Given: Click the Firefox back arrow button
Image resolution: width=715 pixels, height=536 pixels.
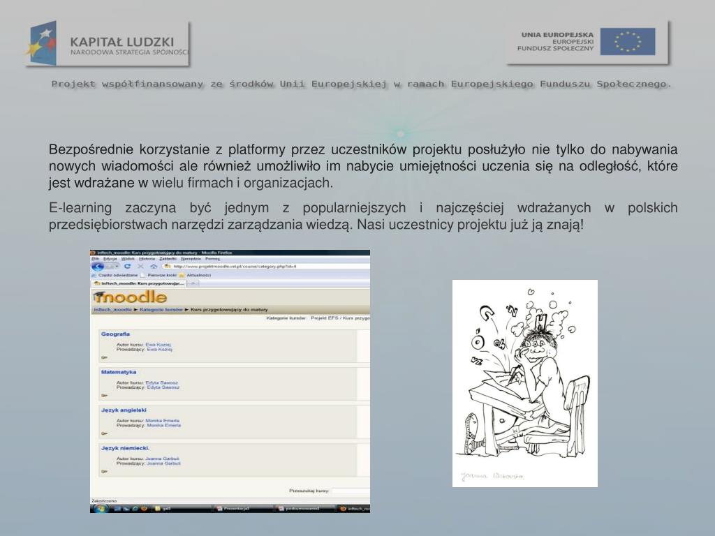Looking at the screenshot, I should point(98,266).
